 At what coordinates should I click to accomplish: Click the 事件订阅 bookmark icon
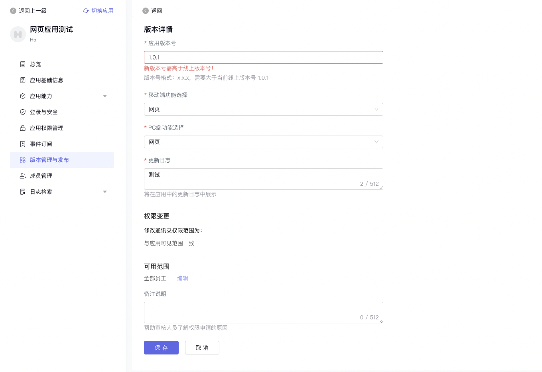click(x=23, y=144)
